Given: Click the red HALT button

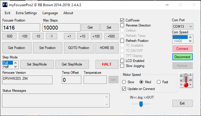Looking at the screenshot, I should click(107, 64).
